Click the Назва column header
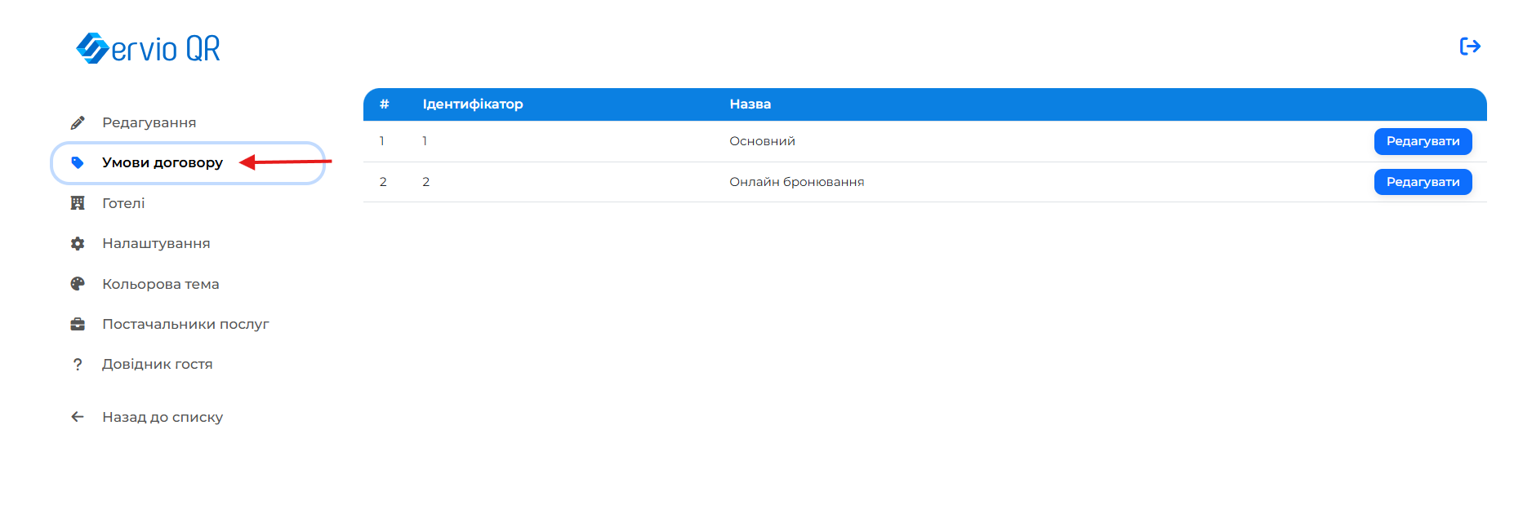Image resolution: width=1514 pixels, height=523 pixels. pos(750,104)
